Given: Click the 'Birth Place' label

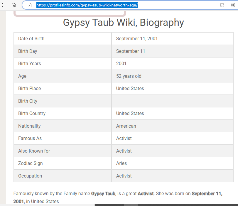Looking at the screenshot, I should click(x=30, y=88).
